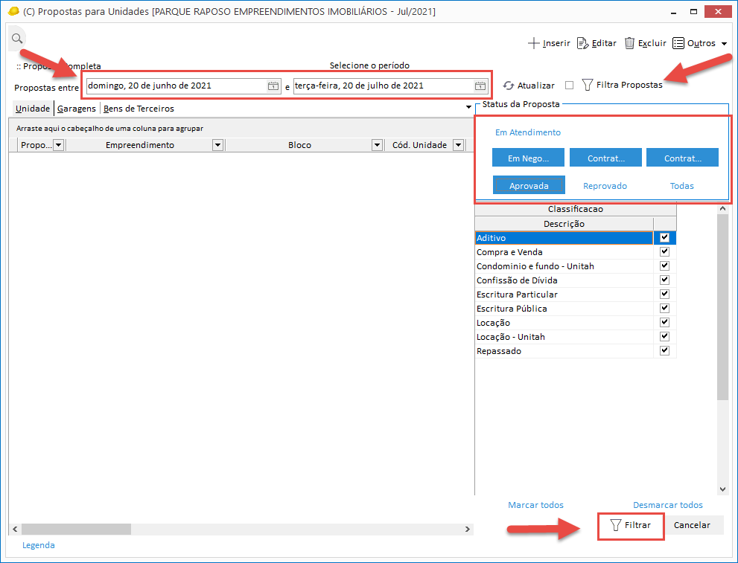This screenshot has width=738, height=563.
Task: Click the Filtrar button
Action: pyautogui.click(x=631, y=525)
